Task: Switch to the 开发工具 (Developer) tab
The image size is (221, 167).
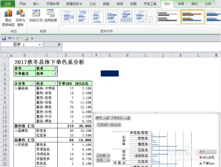Action: coord(150,4)
